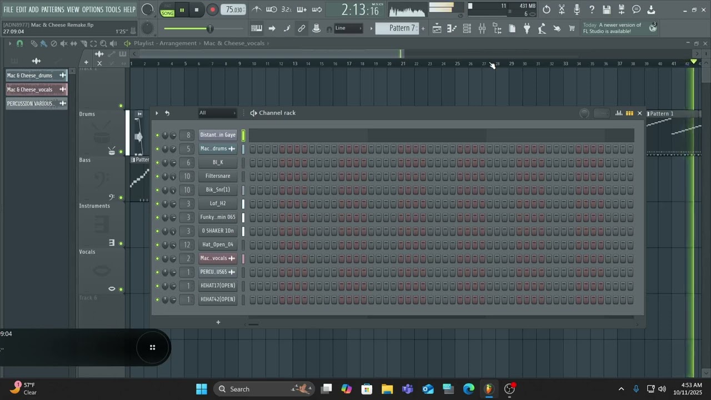The width and height of the screenshot is (711, 400).
Task: Toggle Channel rack graph editor icon
Action: click(x=619, y=113)
